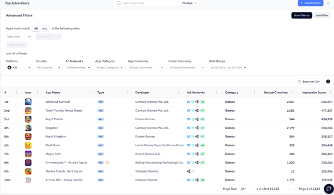Click the Arrowscapes app icon
Viewport: 334px width, 195px height.
pyautogui.click(x=28, y=163)
